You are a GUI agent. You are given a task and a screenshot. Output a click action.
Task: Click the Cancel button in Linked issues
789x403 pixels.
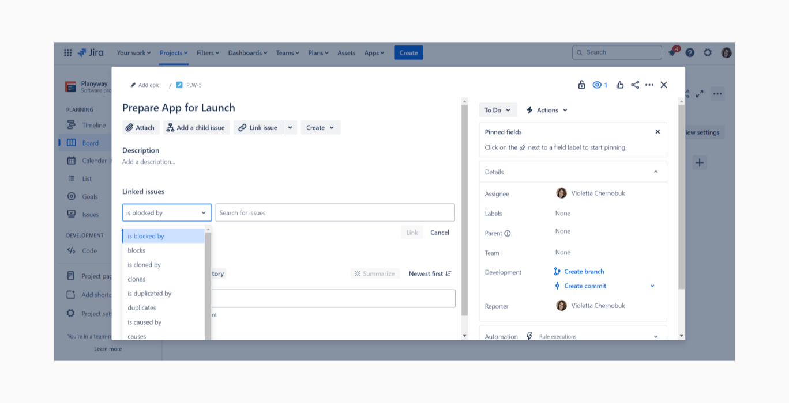point(439,233)
